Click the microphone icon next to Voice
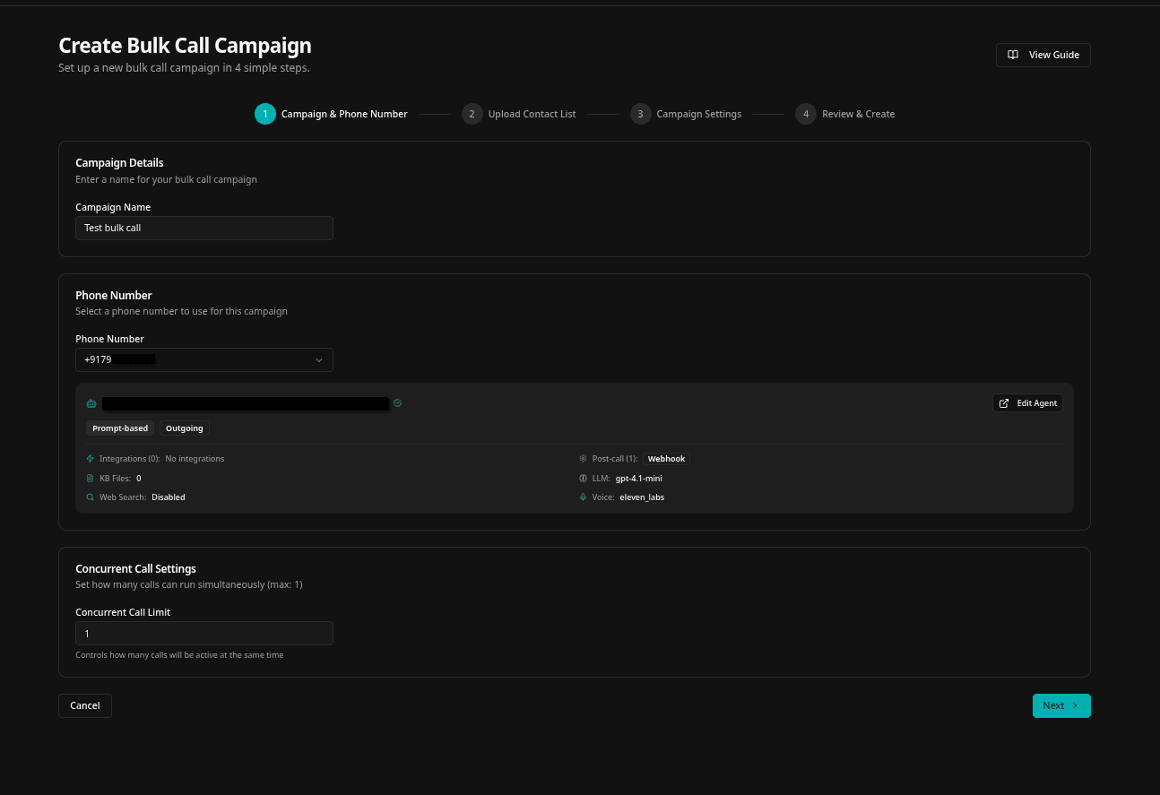This screenshot has height=795, width=1160. (x=583, y=497)
